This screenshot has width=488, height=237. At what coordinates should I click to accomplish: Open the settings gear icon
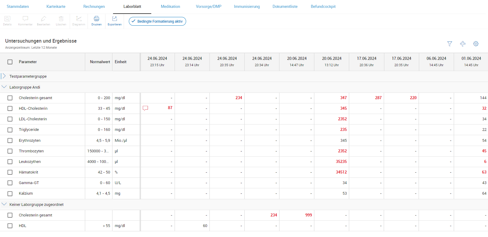pos(476,44)
